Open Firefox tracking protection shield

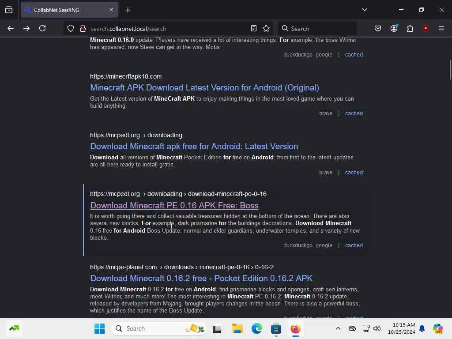(x=71, y=29)
